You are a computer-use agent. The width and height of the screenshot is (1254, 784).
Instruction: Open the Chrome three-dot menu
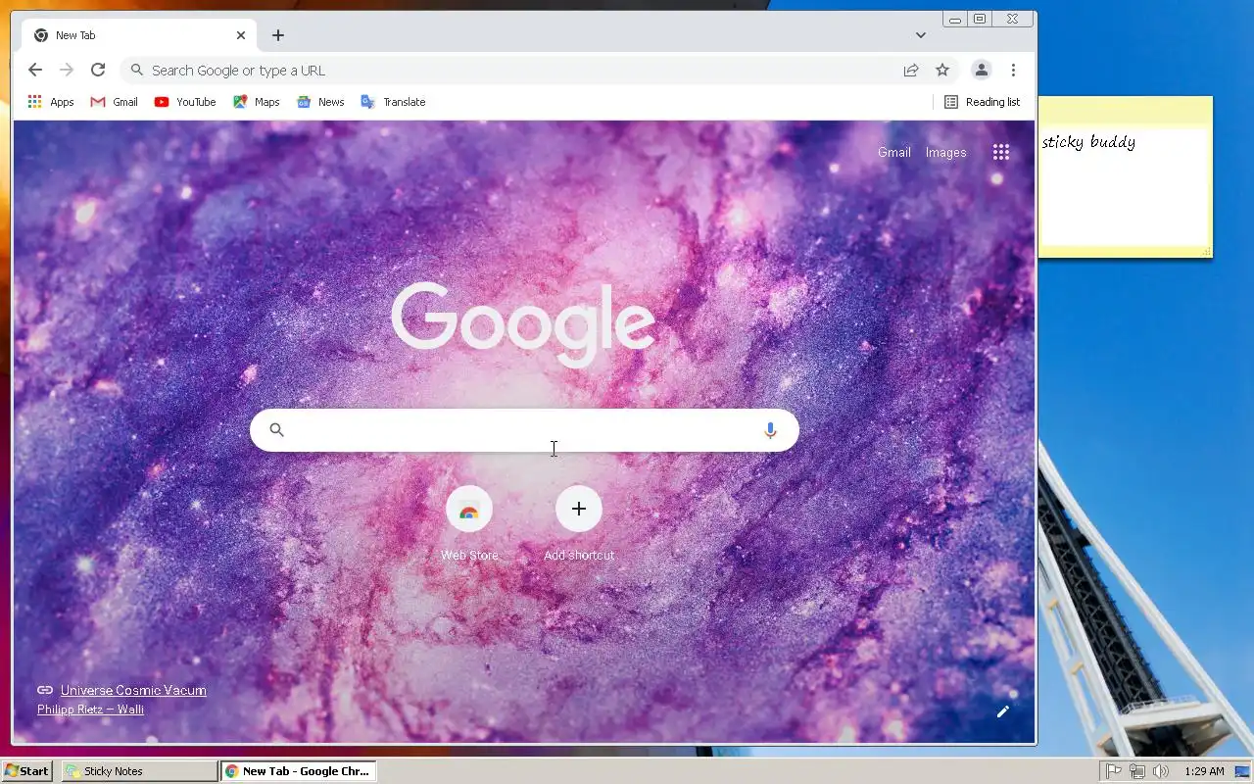pyautogui.click(x=1013, y=70)
